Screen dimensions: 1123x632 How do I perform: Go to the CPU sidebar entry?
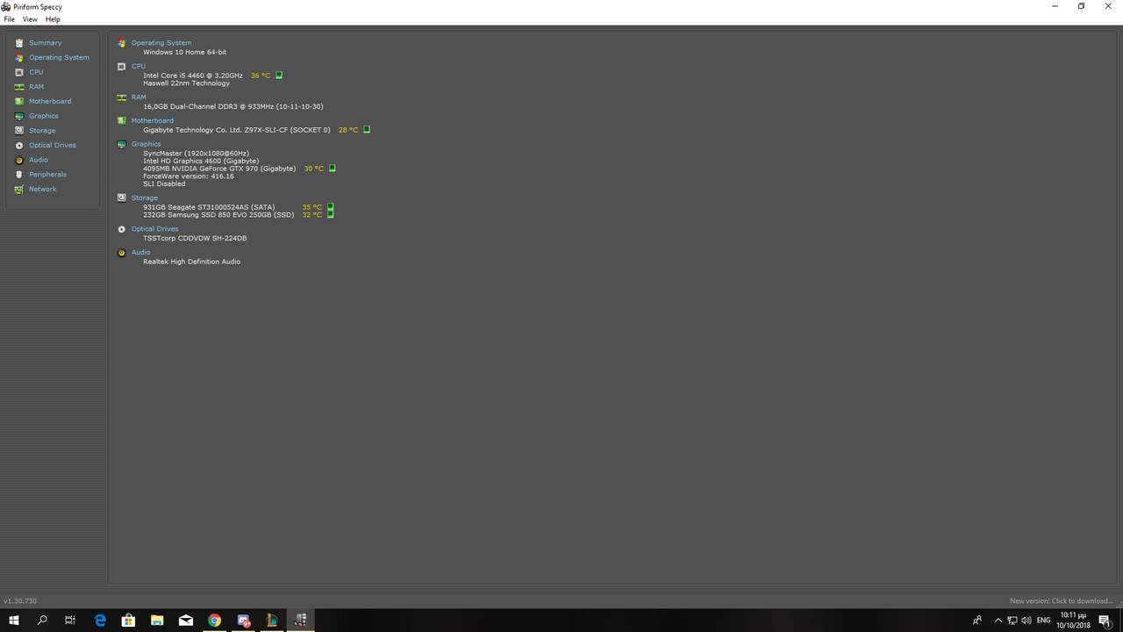tap(36, 72)
